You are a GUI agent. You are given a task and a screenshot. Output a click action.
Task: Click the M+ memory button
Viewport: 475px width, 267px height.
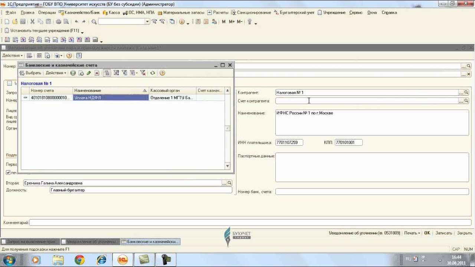pos(232,22)
